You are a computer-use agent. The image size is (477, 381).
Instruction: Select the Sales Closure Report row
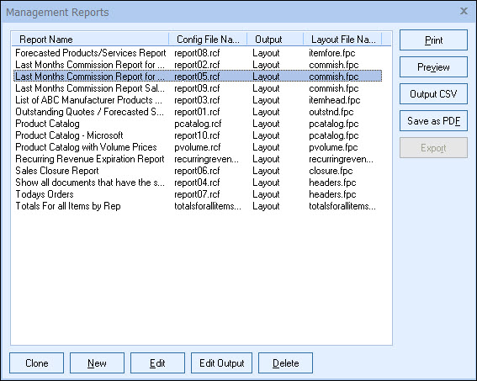pyautogui.click(x=198, y=171)
